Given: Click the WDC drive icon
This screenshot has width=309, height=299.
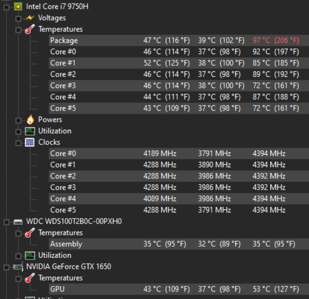Looking at the screenshot, I should point(18,222).
